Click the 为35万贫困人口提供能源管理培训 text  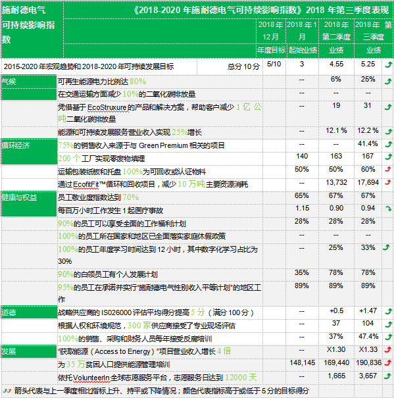[x=114, y=364]
